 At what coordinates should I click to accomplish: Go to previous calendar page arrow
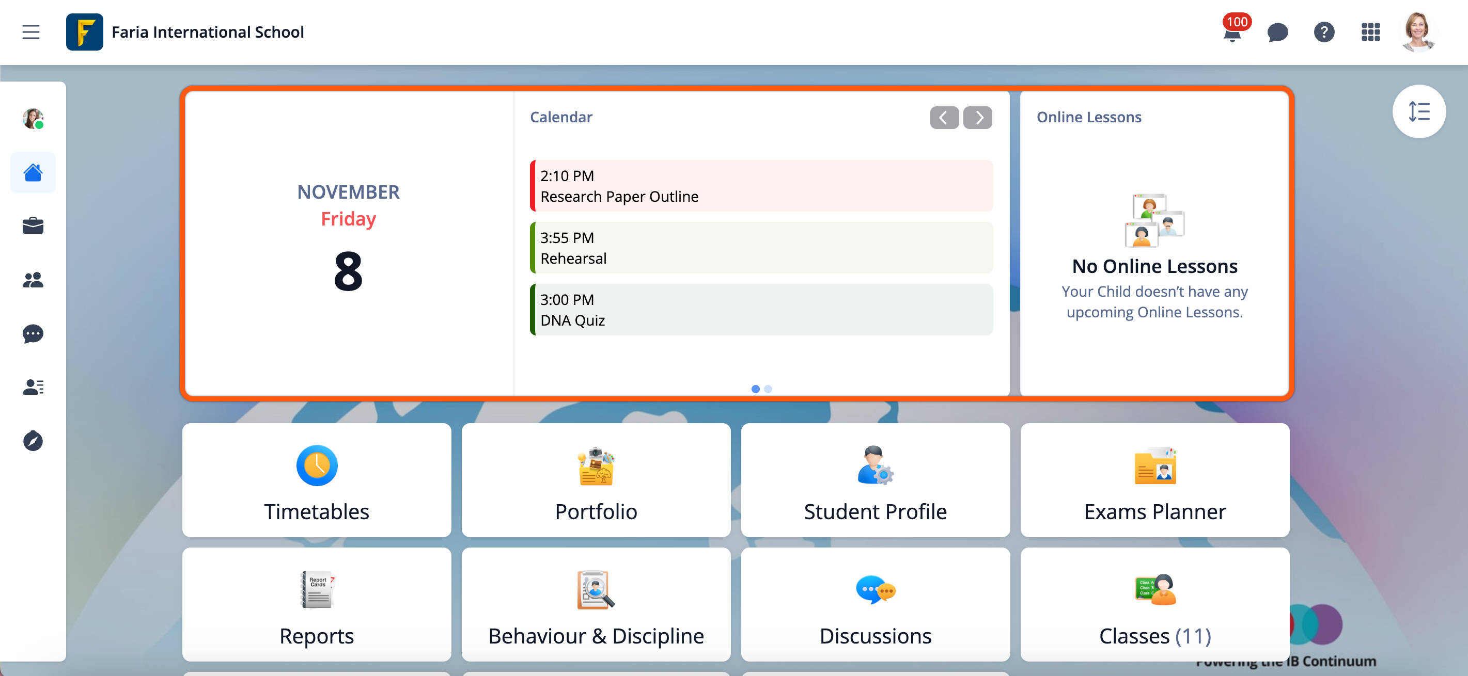pos(944,118)
